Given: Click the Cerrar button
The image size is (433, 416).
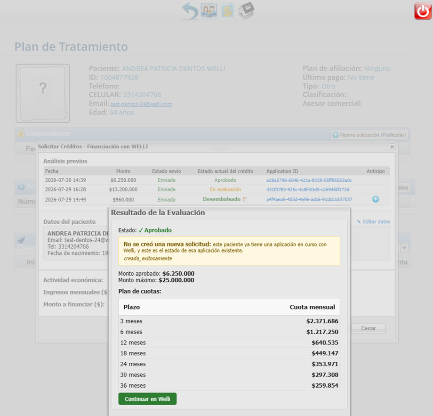Looking at the screenshot, I should (369, 328).
